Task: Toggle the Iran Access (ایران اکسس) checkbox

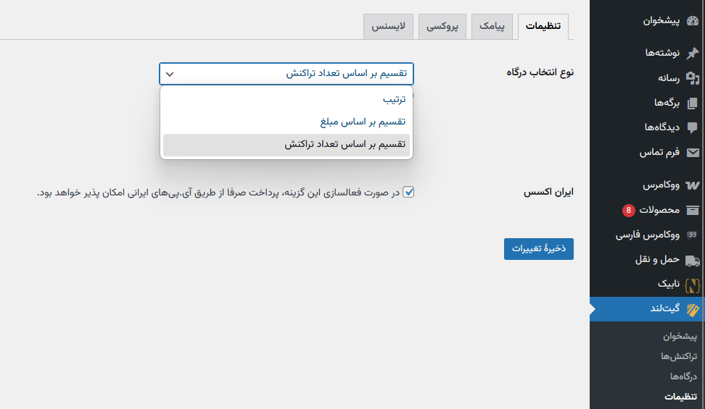Action: [409, 193]
